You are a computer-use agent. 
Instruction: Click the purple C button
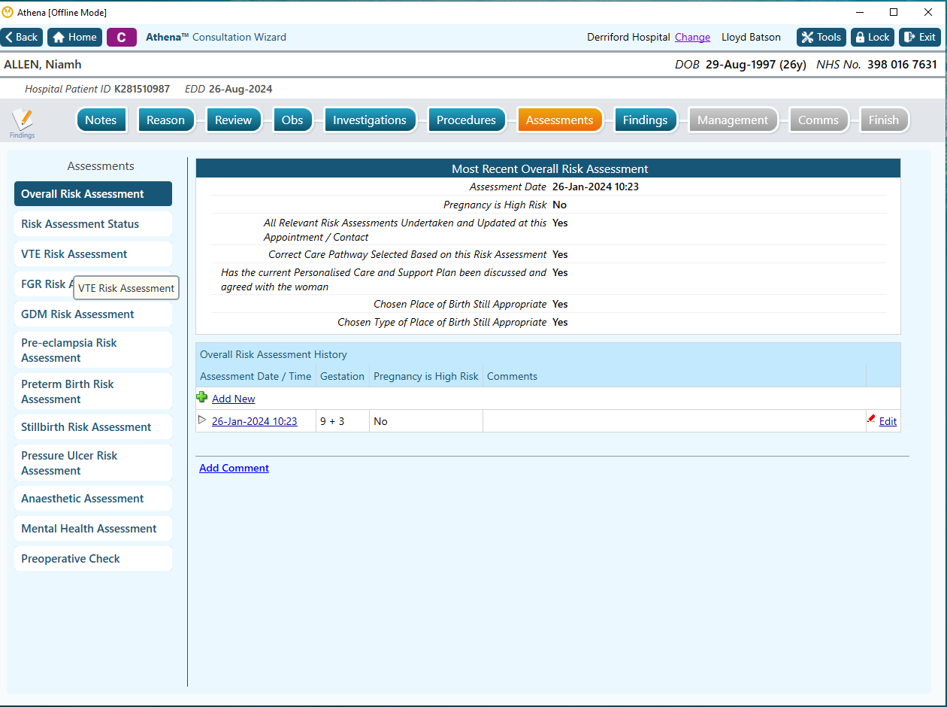(x=122, y=37)
